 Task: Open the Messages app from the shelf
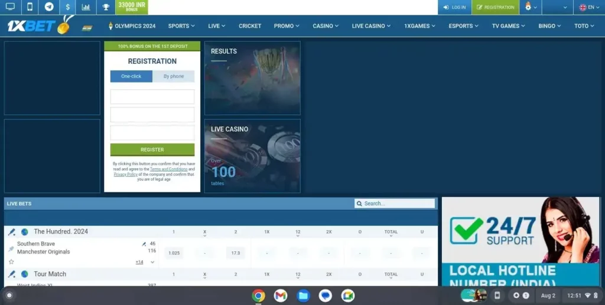326,296
